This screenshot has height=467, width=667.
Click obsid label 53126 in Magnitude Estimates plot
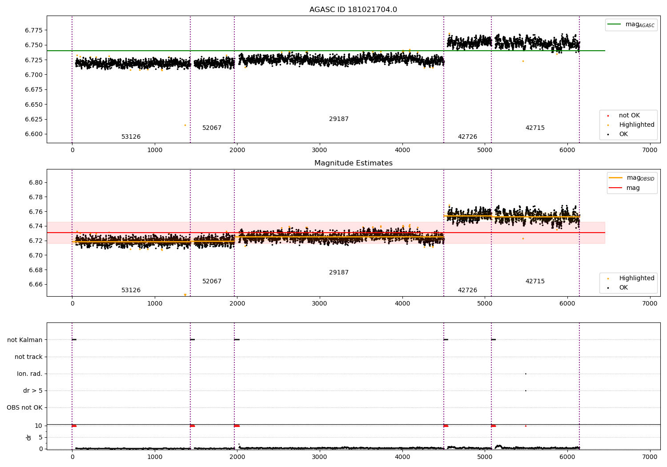(131, 290)
